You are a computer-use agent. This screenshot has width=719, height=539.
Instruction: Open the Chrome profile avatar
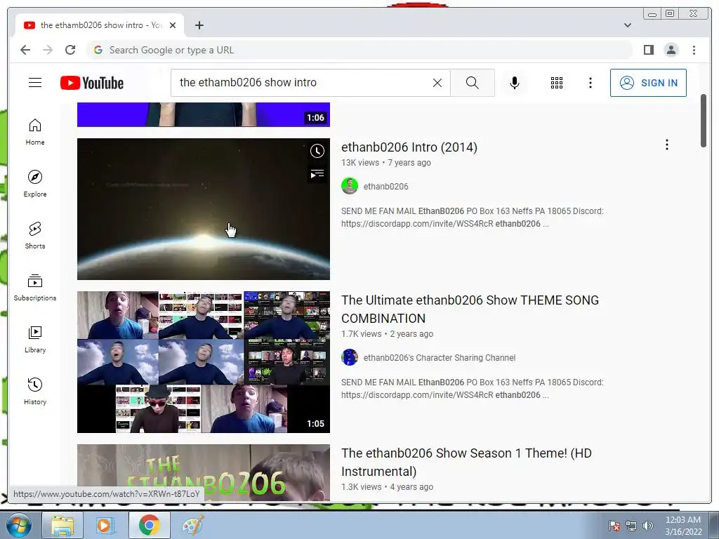(x=671, y=50)
